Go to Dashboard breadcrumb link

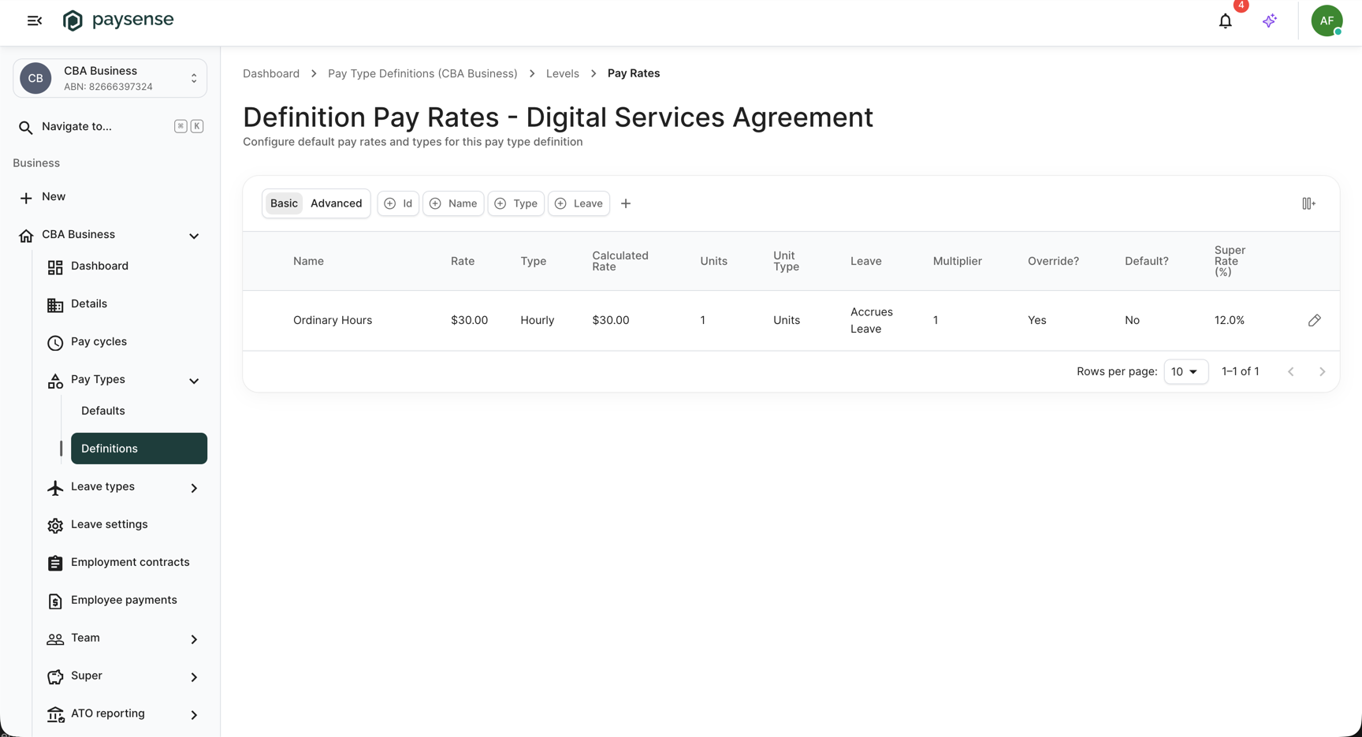tap(271, 73)
